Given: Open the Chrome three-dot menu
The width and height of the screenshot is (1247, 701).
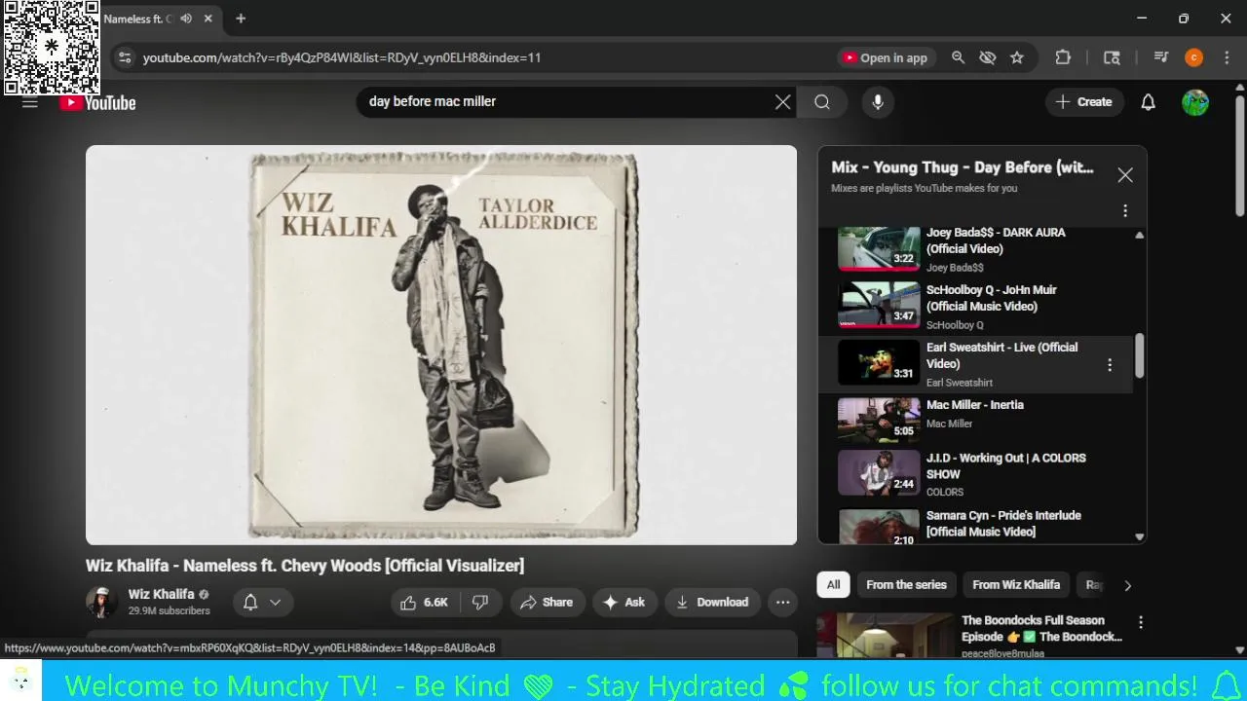Looking at the screenshot, I should tap(1226, 57).
